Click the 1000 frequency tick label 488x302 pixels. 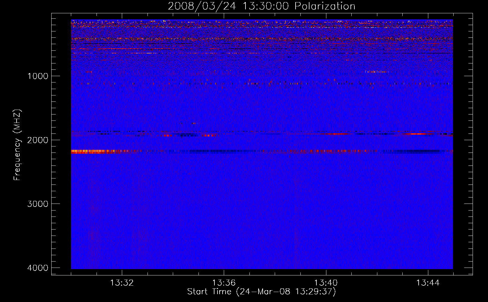click(x=38, y=76)
